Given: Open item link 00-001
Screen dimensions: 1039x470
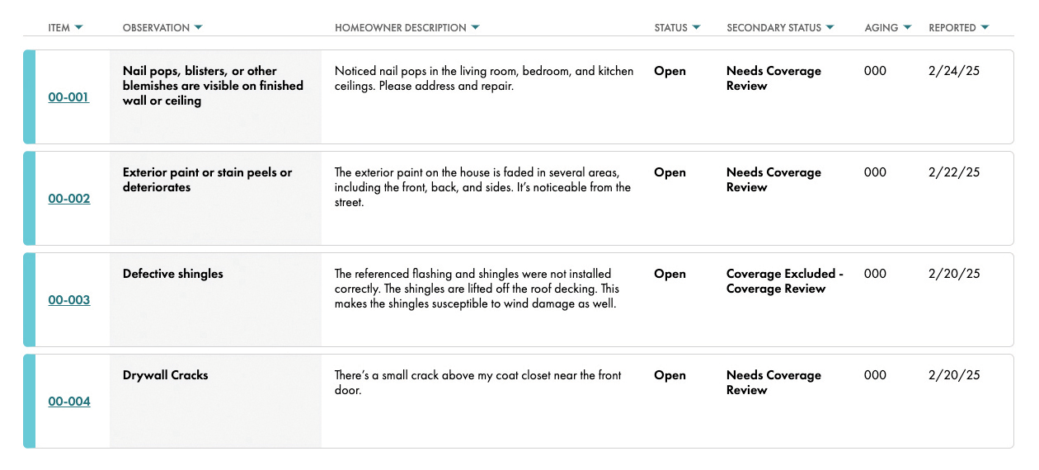Looking at the screenshot, I should coord(68,97).
